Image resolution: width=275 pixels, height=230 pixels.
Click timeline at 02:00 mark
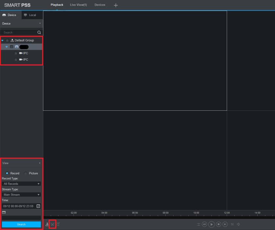click(74, 213)
